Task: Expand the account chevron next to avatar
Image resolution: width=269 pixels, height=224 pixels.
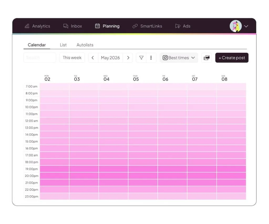Action: coord(246,26)
